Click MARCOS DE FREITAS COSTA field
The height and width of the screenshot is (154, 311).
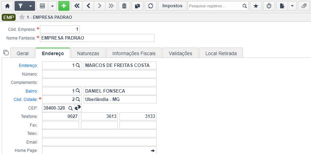[120, 66]
